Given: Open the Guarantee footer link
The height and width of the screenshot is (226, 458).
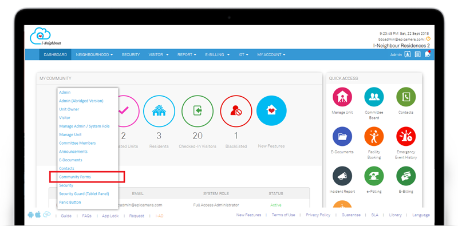Looking at the screenshot, I should tap(351, 215).
